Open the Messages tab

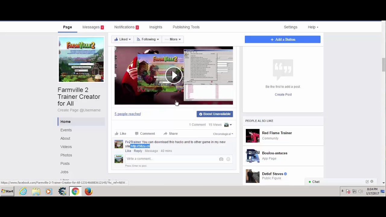(x=93, y=27)
